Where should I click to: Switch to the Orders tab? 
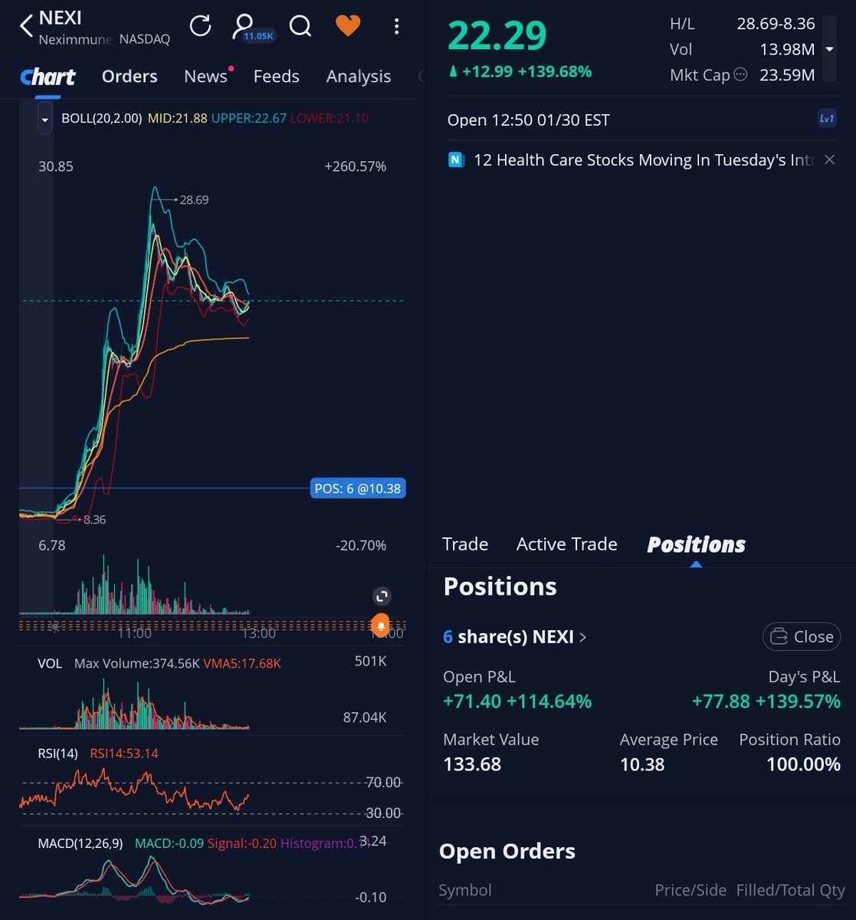[x=130, y=77]
